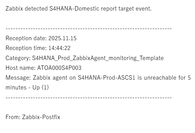Click the sender name Zabbix-Postfix
Viewport: 195px width, 133px height.
[x=41, y=117]
